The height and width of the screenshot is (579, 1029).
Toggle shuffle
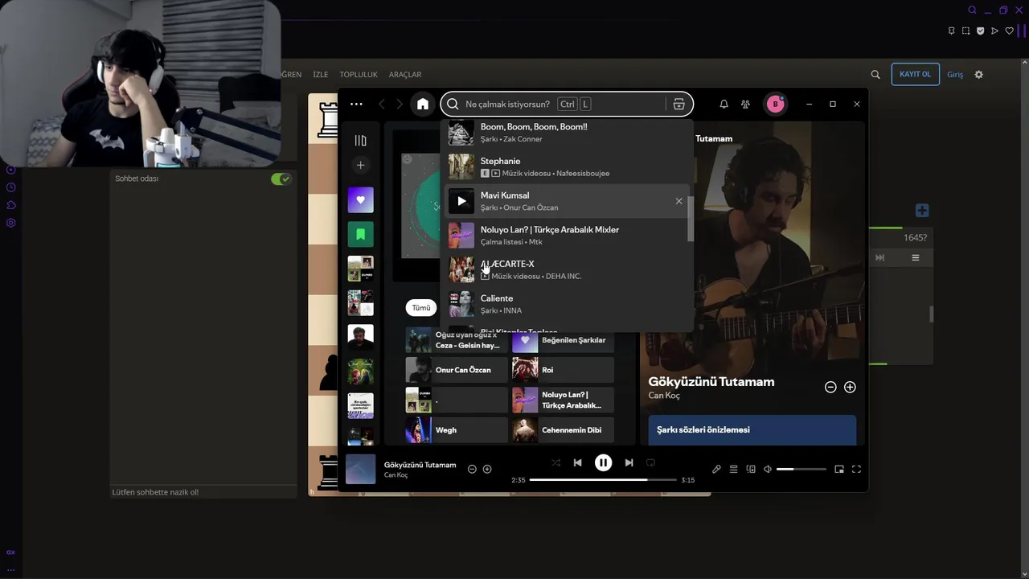click(x=555, y=462)
